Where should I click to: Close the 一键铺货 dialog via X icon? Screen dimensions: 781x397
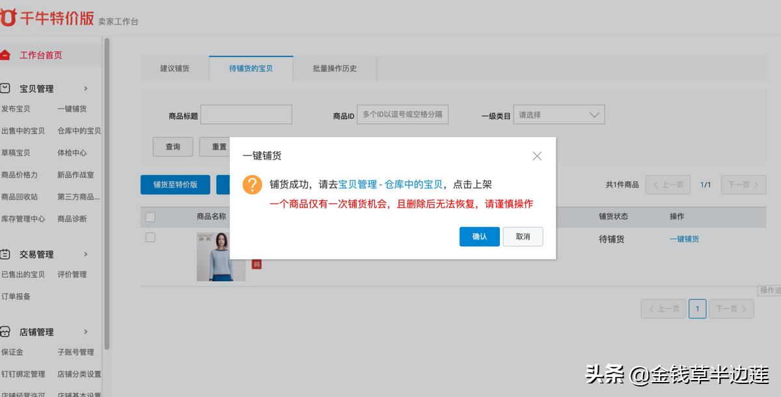536,156
